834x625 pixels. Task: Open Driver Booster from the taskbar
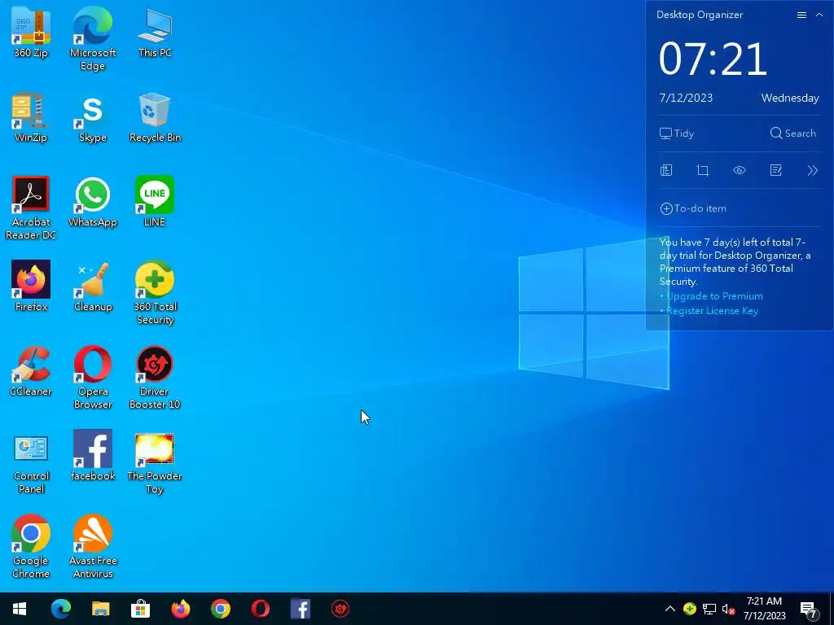340,609
